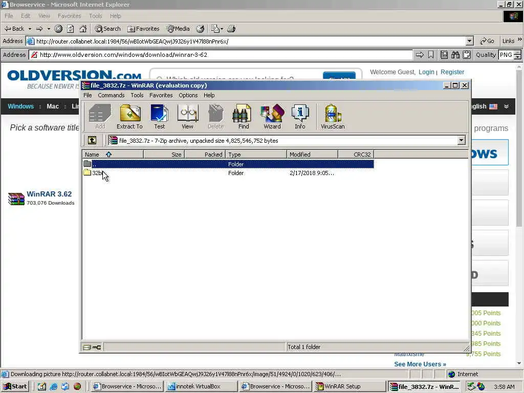Open WinRAR Options menu

188,95
